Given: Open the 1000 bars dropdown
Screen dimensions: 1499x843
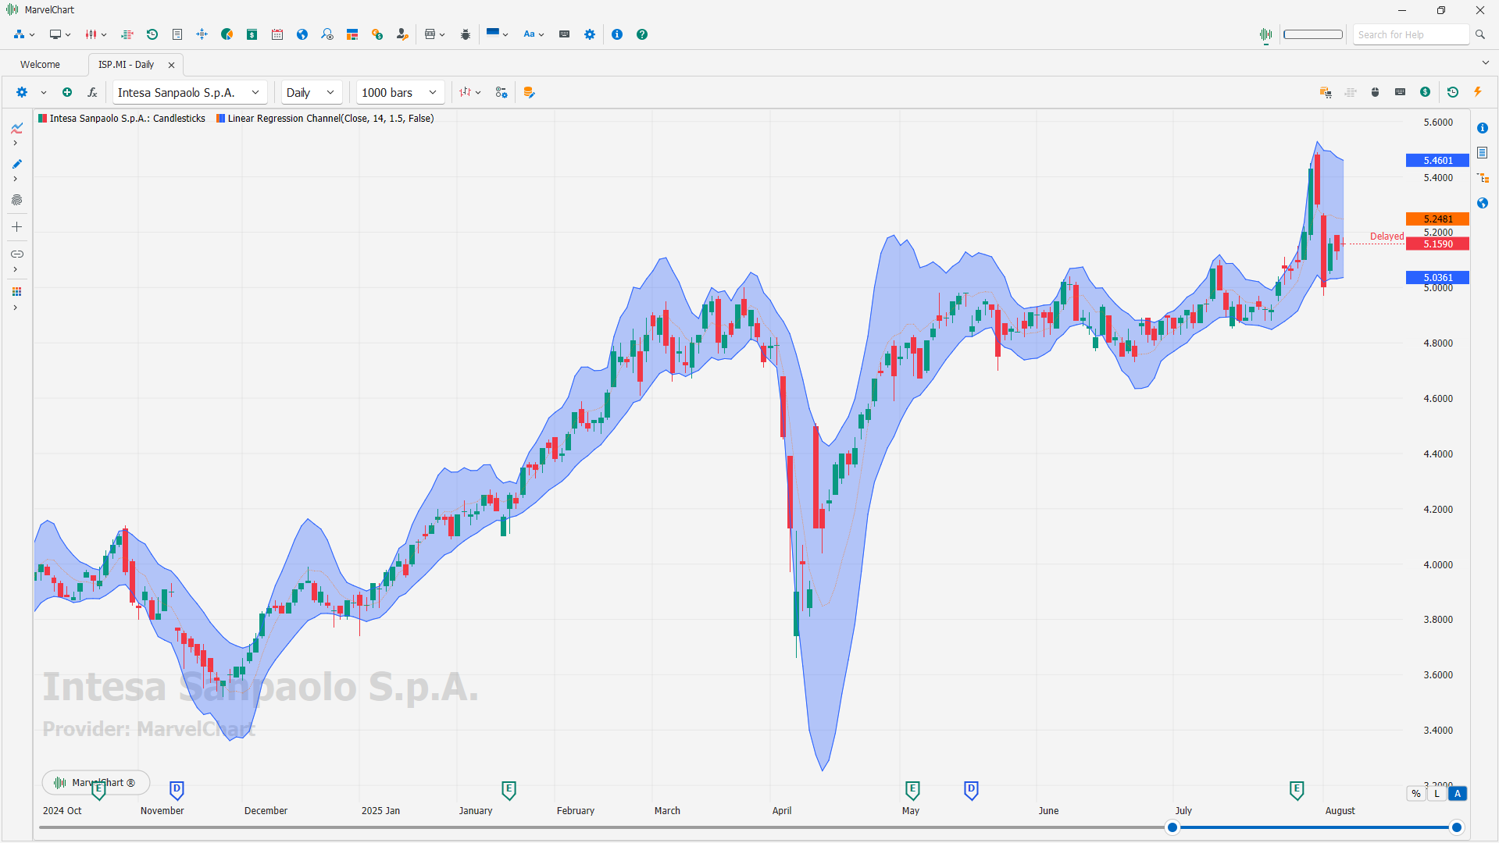Looking at the screenshot, I should click(400, 92).
